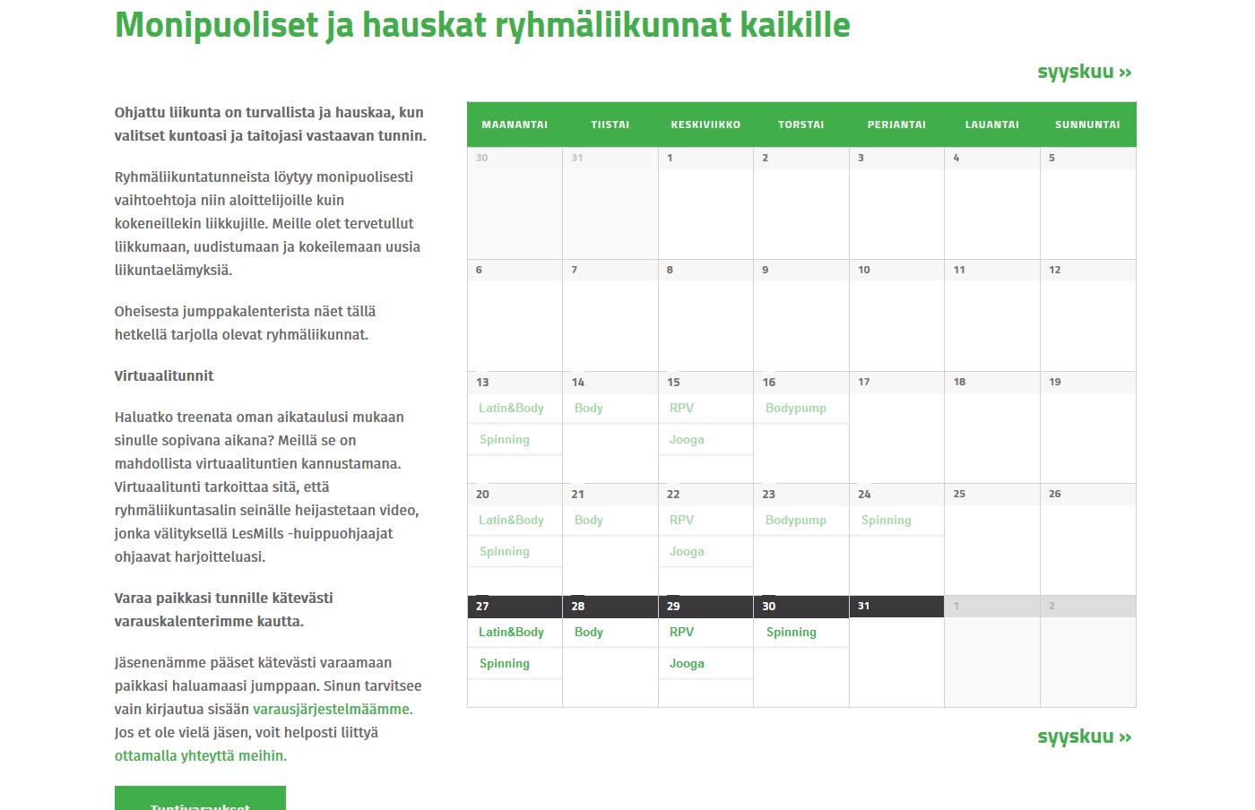This screenshot has width=1255, height=810.
Task: Go to next month via top syyskuu link
Action: coord(1084,72)
